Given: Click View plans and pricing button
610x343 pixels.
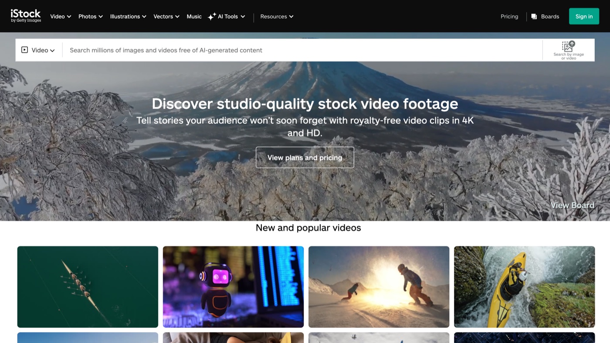Looking at the screenshot, I should click(305, 157).
